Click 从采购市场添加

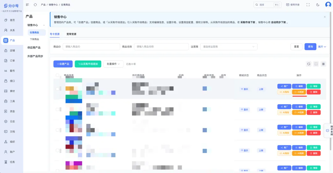(x=88, y=64)
